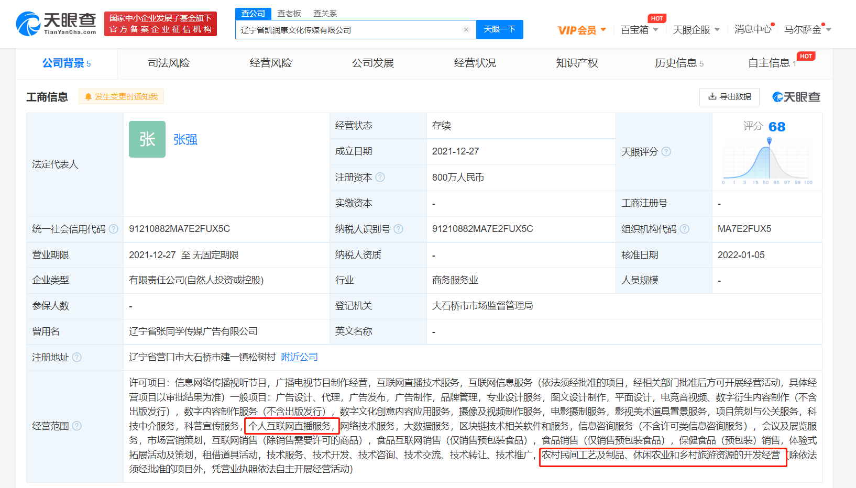Image resolution: width=856 pixels, height=488 pixels.
Task: Open help icon next to 组织机构代码
Action: 684,229
